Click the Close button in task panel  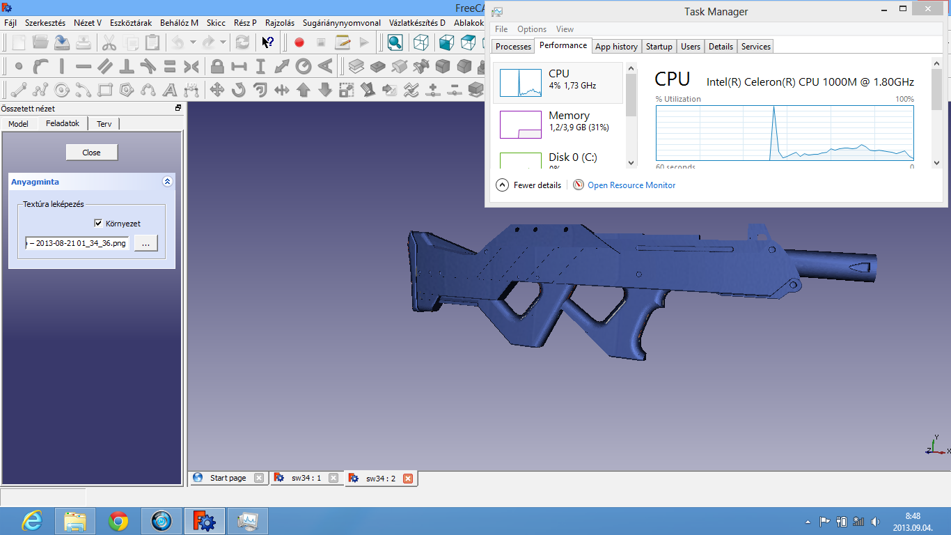click(x=92, y=153)
